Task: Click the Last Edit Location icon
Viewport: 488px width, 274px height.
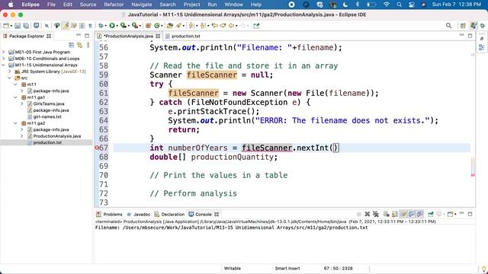Action: 214,26
